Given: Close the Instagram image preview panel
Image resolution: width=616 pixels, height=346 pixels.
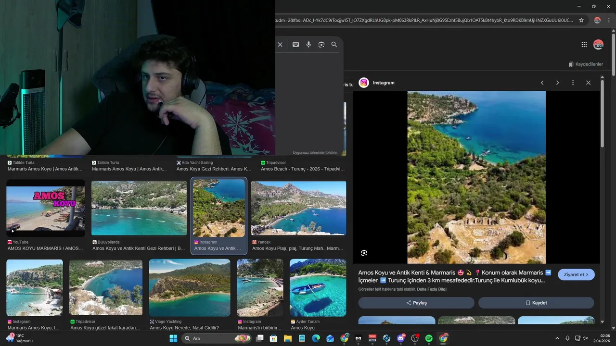Looking at the screenshot, I should click(588, 83).
